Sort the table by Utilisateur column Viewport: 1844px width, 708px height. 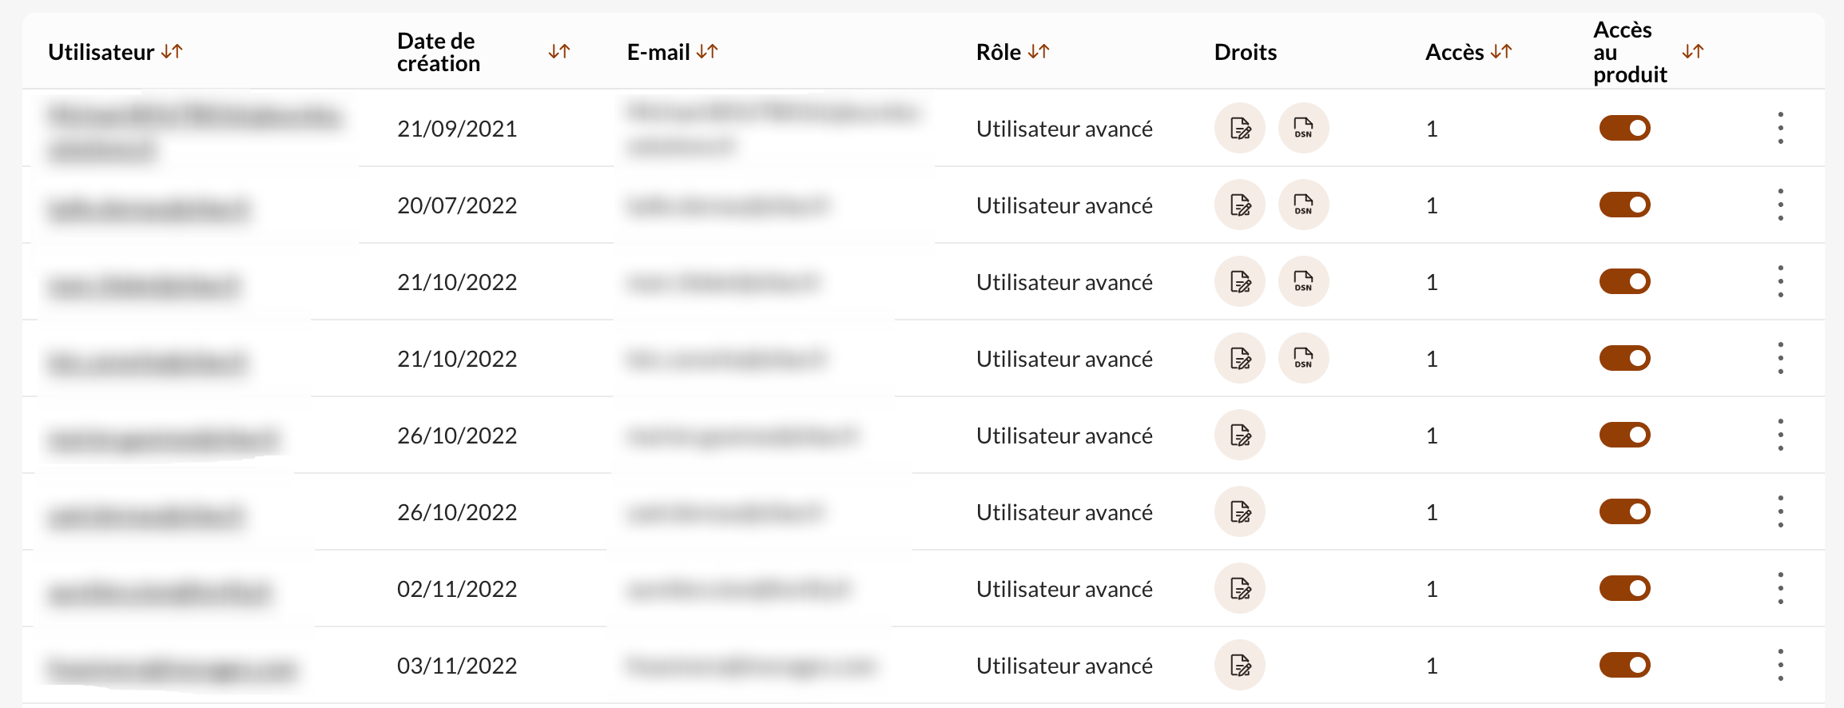[x=172, y=52]
